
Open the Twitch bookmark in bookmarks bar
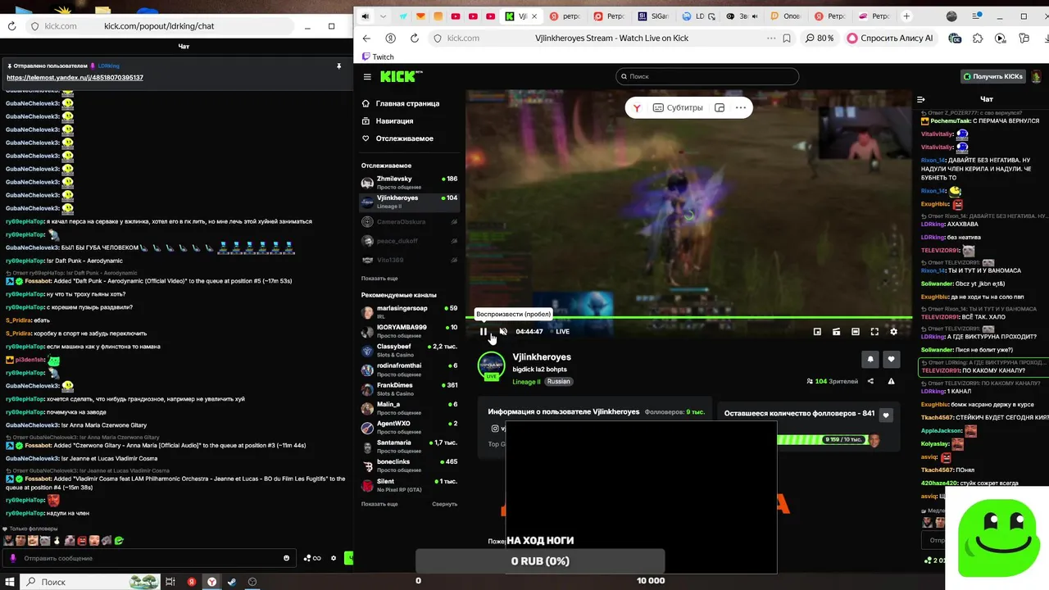point(378,57)
